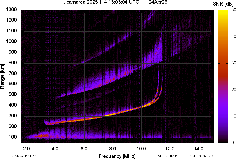The width and height of the screenshot is (236, 159).
Task: Click the file name 'JM91J_2025114130304.RIQ'
Action: coord(192,156)
